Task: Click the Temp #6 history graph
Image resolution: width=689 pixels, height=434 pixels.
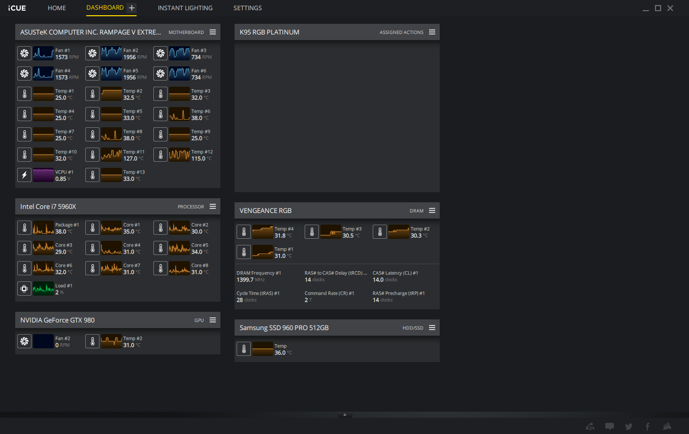Action: click(179, 115)
